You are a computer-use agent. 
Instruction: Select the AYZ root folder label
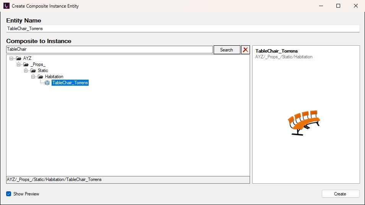click(27, 58)
